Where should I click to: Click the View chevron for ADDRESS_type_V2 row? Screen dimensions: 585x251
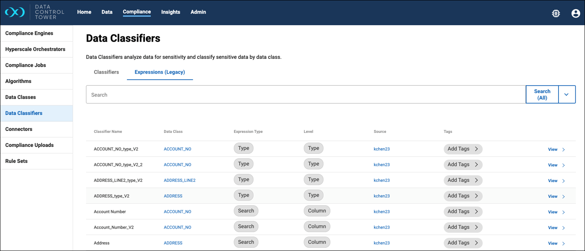[563, 197]
